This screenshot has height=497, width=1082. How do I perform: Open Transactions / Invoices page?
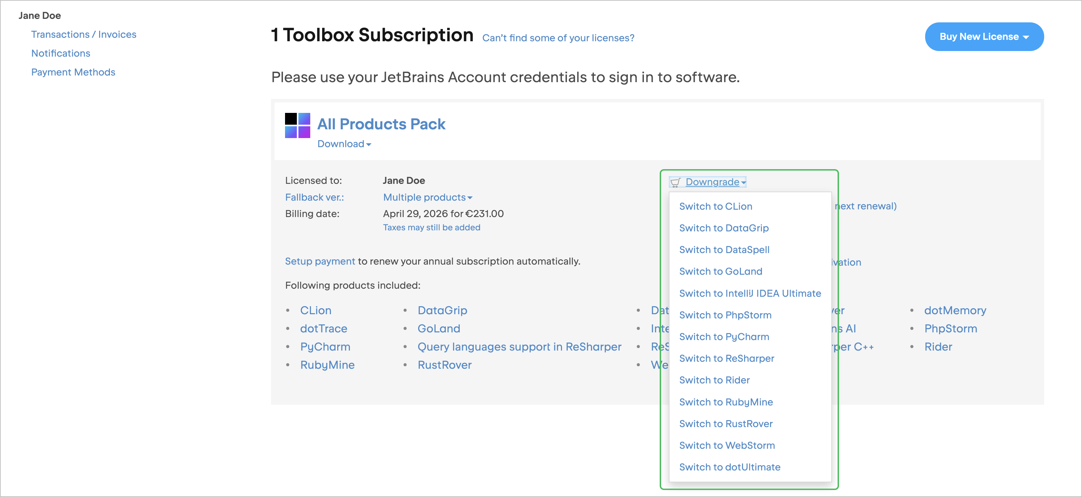pyautogui.click(x=84, y=34)
